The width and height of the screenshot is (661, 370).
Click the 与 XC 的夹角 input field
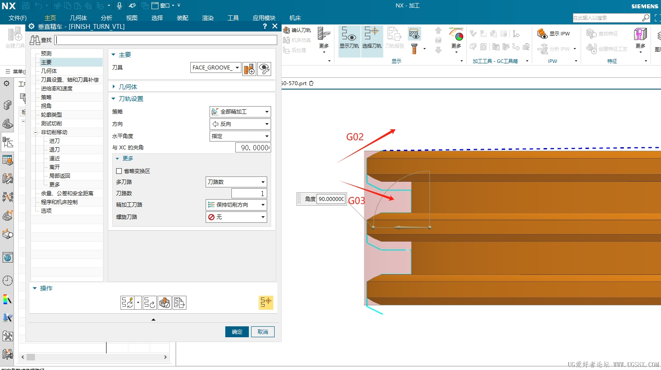click(x=253, y=148)
